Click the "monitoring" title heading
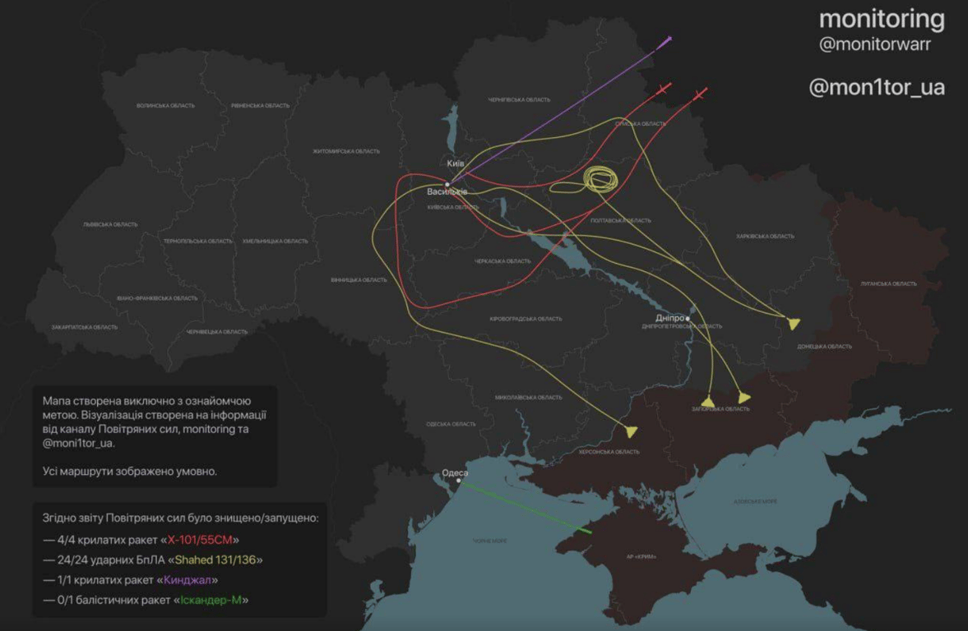Image resolution: width=968 pixels, height=631 pixels. point(882,19)
